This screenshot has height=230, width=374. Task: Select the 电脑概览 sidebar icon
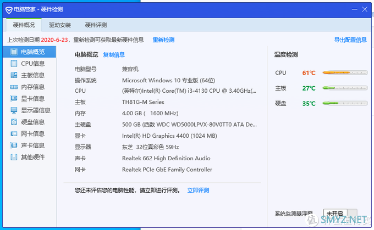(14, 52)
